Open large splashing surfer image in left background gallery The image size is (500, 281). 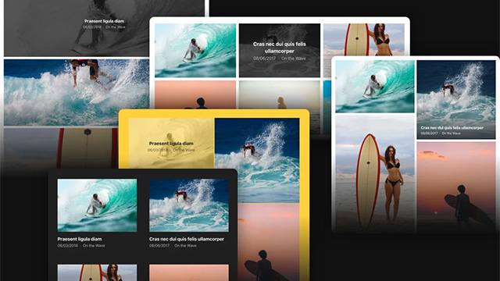(x=77, y=92)
